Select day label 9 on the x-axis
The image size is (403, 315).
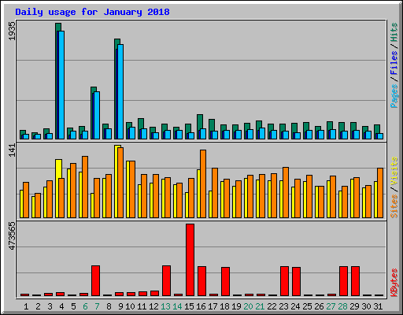pos(120,306)
